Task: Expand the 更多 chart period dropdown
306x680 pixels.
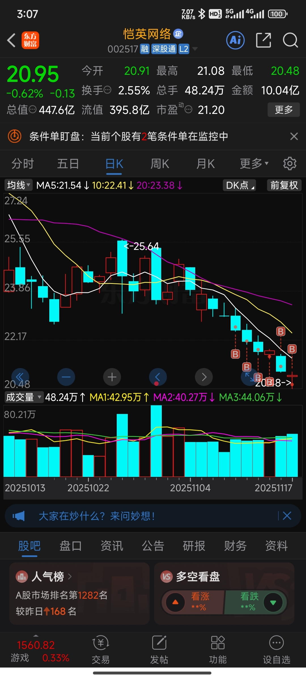Action: pos(254,163)
